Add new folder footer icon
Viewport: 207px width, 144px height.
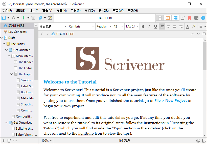tap(9, 141)
